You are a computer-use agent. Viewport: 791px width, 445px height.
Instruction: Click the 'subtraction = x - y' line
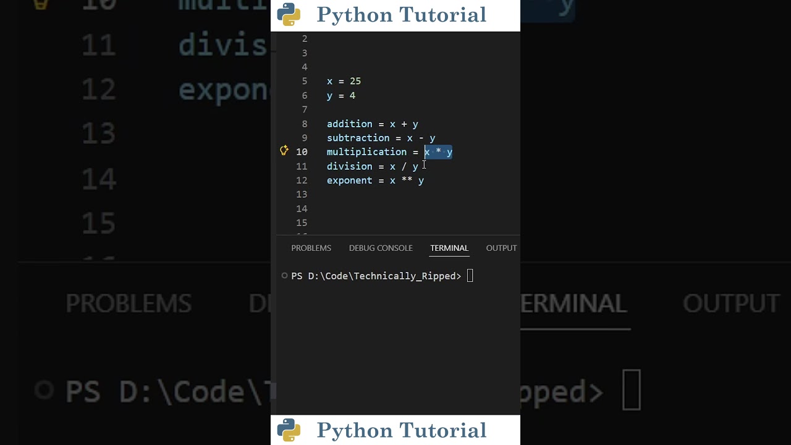tap(381, 138)
